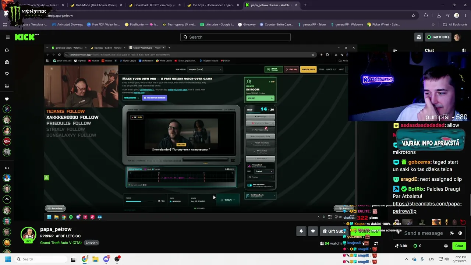Select the papa_petrow Stream tab
Image resolution: width=471 pixels, height=265 pixels.
pyautogui.click(x=272, y=5)
